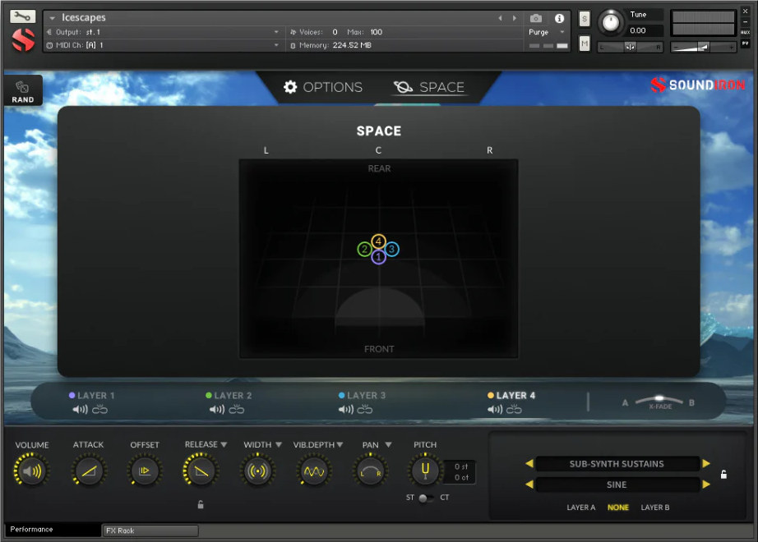Toggle the lock icon below the Release knob
The height and width of the screenshot is (542, 758).
(x=201, y=504)
